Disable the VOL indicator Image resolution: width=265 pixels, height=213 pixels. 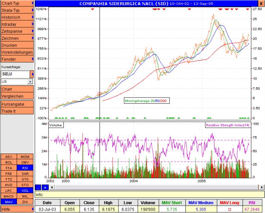coord(25,191)
